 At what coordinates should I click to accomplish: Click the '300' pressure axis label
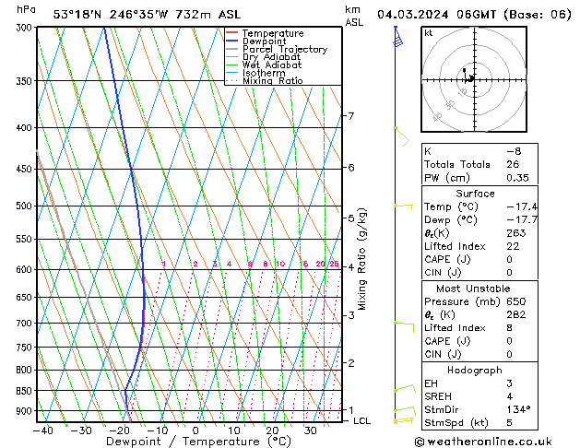point(26,28)
